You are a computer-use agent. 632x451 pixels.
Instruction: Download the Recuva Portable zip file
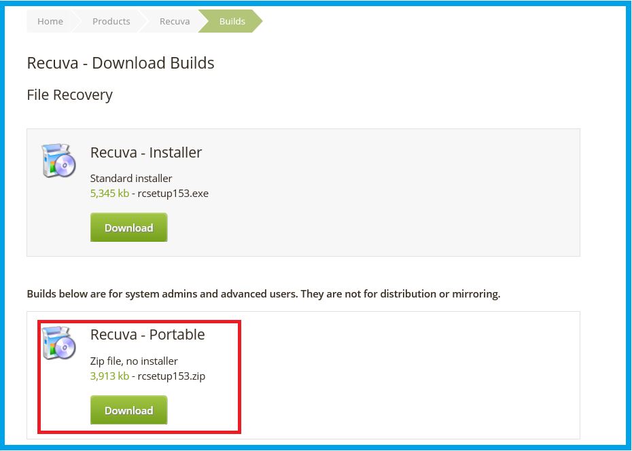coord(129,410)
